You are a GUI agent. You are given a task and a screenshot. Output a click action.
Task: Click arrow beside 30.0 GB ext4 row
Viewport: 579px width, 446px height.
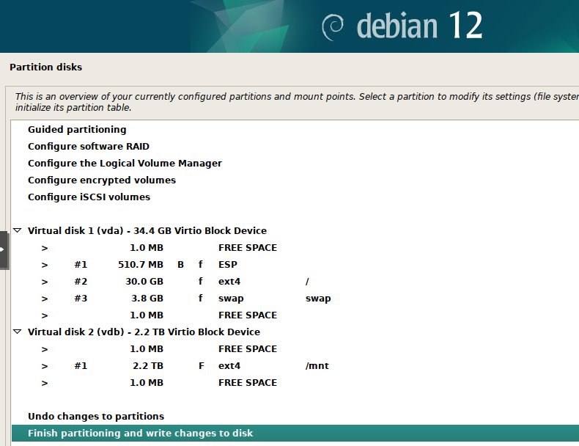(45, 282)
